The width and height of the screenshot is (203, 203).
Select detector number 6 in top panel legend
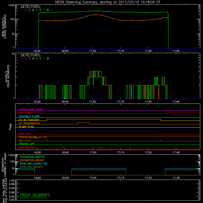tap(40, 10)
